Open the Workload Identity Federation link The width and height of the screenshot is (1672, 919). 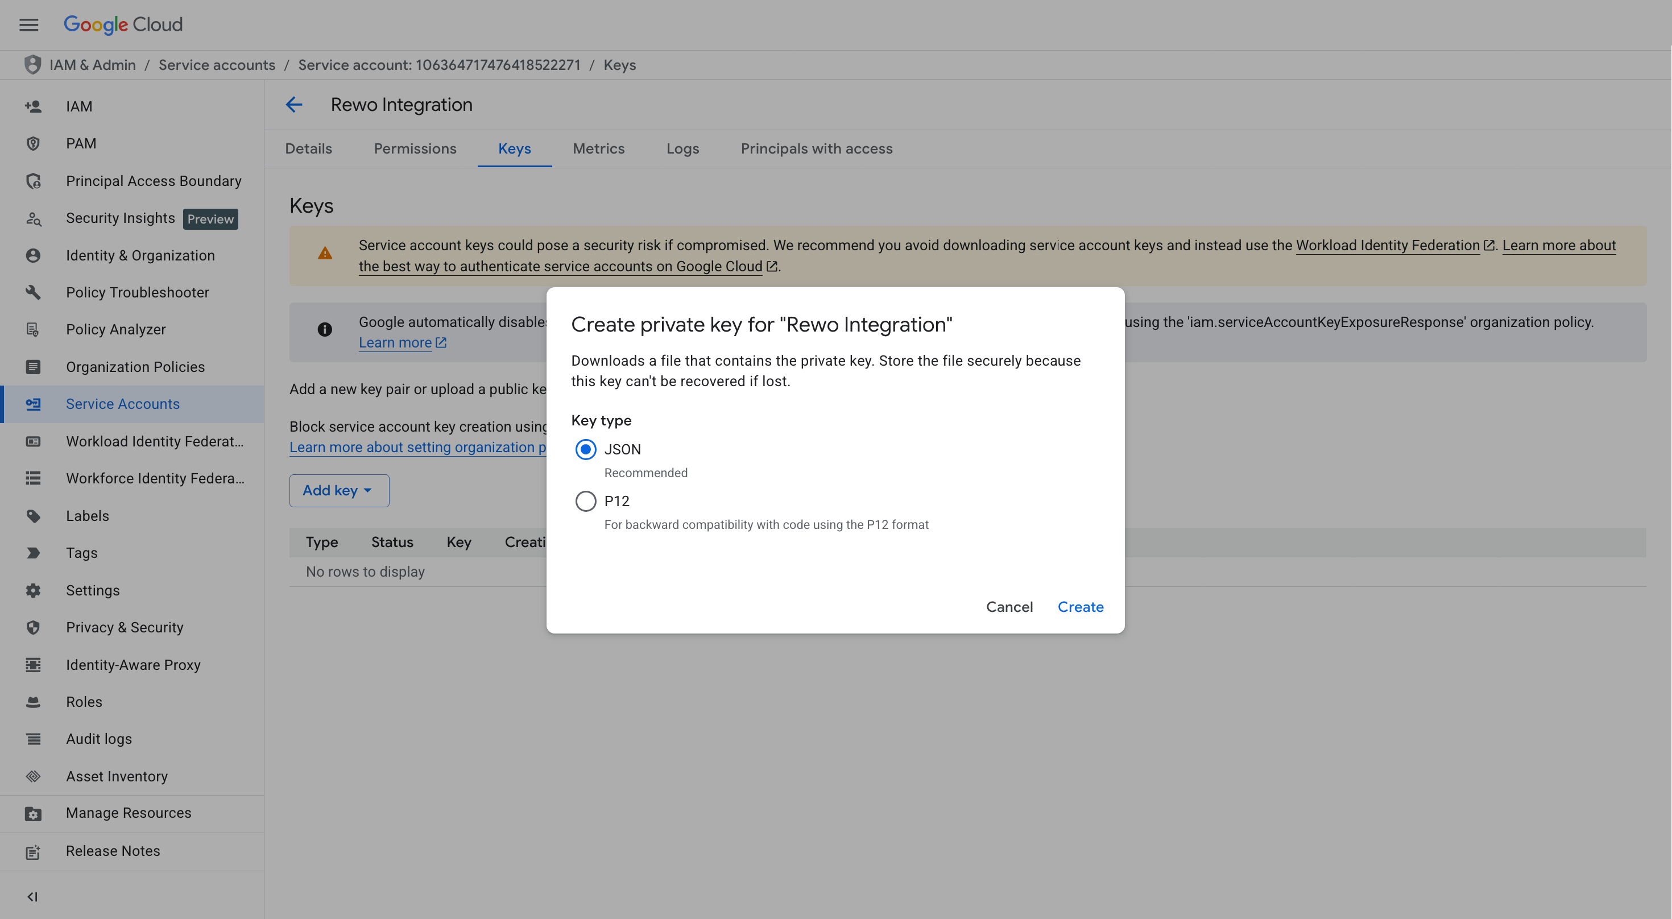(x=1387, y=245)
